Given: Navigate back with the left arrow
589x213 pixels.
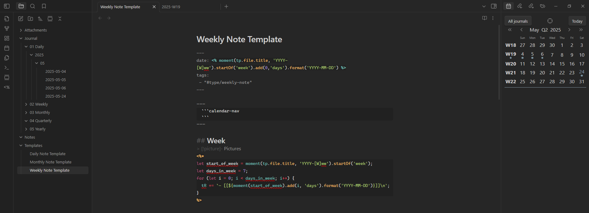Looking at the screenshot, I should 100,18.
